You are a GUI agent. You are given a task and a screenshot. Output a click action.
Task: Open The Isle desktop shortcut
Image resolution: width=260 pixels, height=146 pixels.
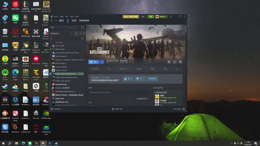coord(36,115)
